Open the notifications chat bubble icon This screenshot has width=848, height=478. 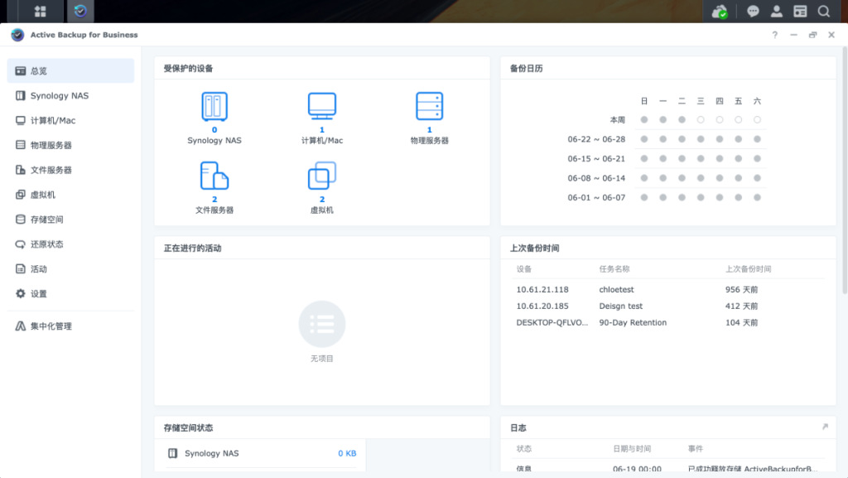(x=753, y=12)
